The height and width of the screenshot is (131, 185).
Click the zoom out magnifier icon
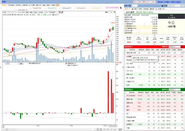98,129
